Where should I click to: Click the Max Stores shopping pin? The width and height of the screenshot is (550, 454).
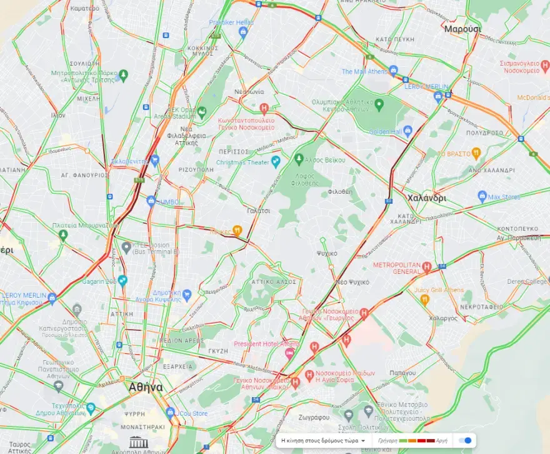pyautogui.click(x=482, y=196)
